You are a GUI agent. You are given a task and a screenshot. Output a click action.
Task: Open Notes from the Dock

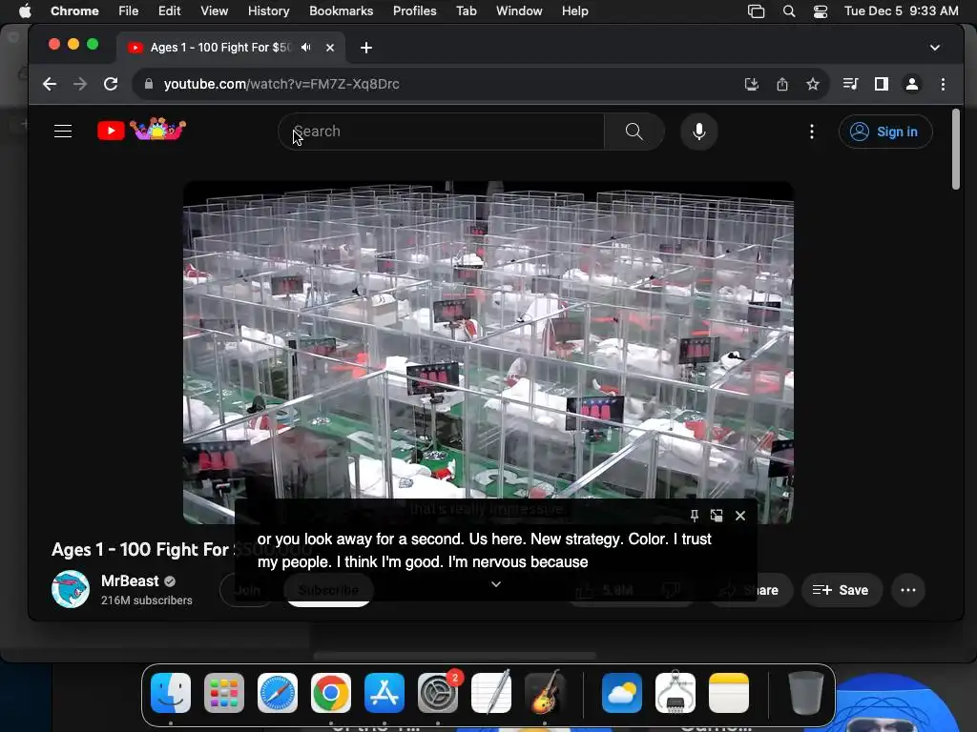729,693
